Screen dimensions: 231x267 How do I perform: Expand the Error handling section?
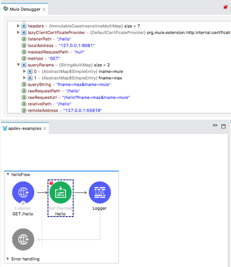[8, 259]
